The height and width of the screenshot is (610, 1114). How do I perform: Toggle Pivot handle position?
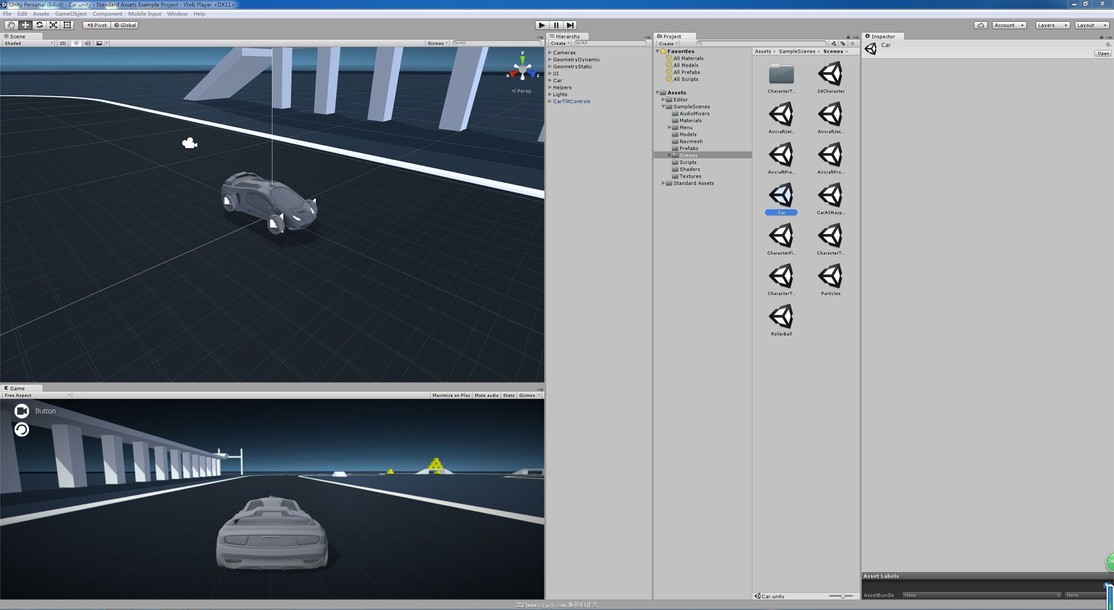pyautogui.click(x=97, y=25)
